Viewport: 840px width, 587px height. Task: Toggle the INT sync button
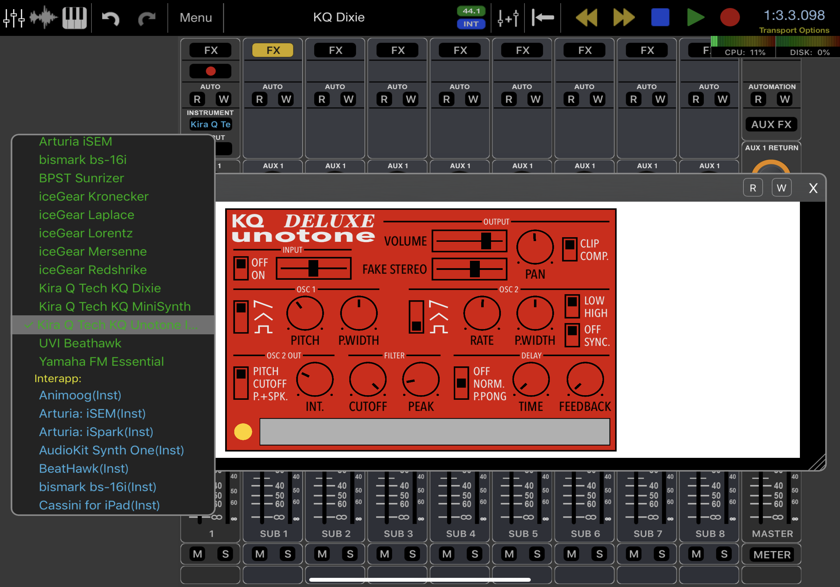(471, 24)
